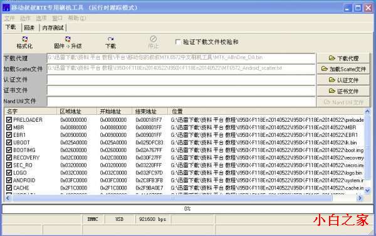
Task: Click the horizontal scroll right arrow
Action: [360, 198]
